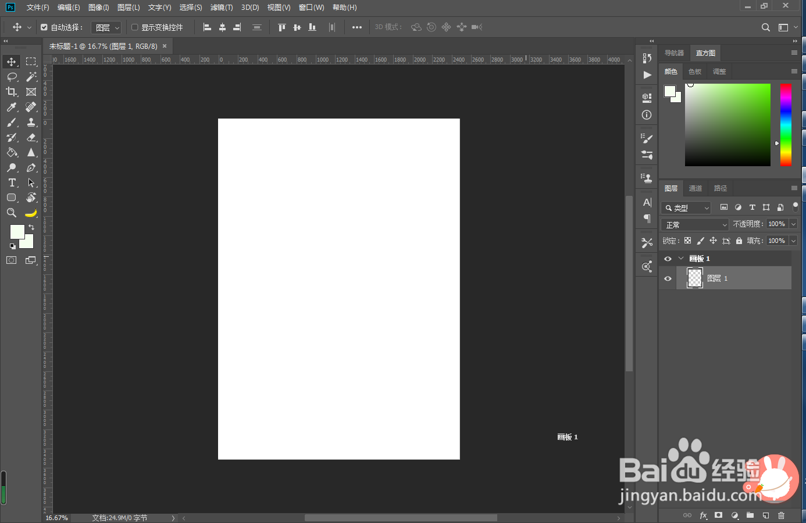Hide Artboard 1 with eye icon
The height and width of the screenshot is (523, 806).
(668, 259)
